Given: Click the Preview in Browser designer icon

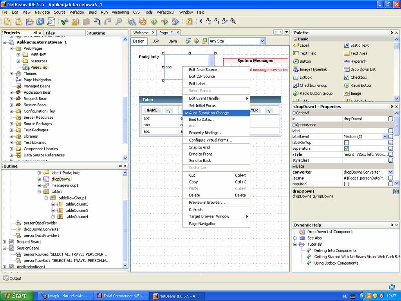Looking at the screenshot, I should [x=188, y=41].
